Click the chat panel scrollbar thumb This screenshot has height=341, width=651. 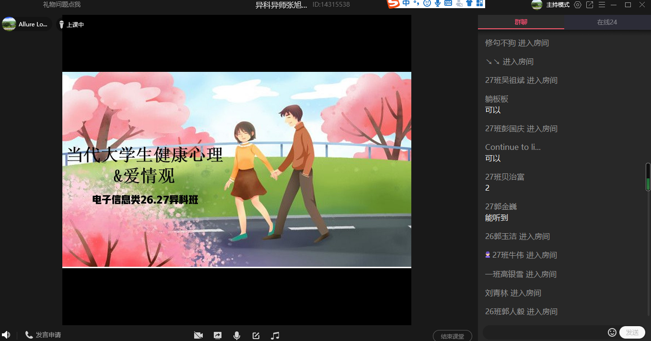click(648, 177)
